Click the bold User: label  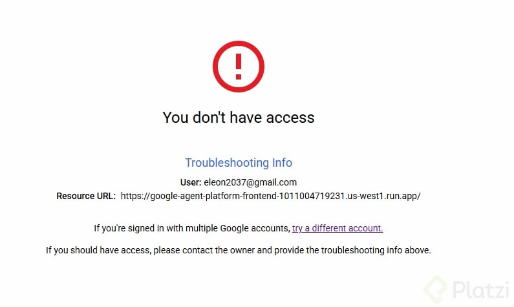click(x=191, y=182)
